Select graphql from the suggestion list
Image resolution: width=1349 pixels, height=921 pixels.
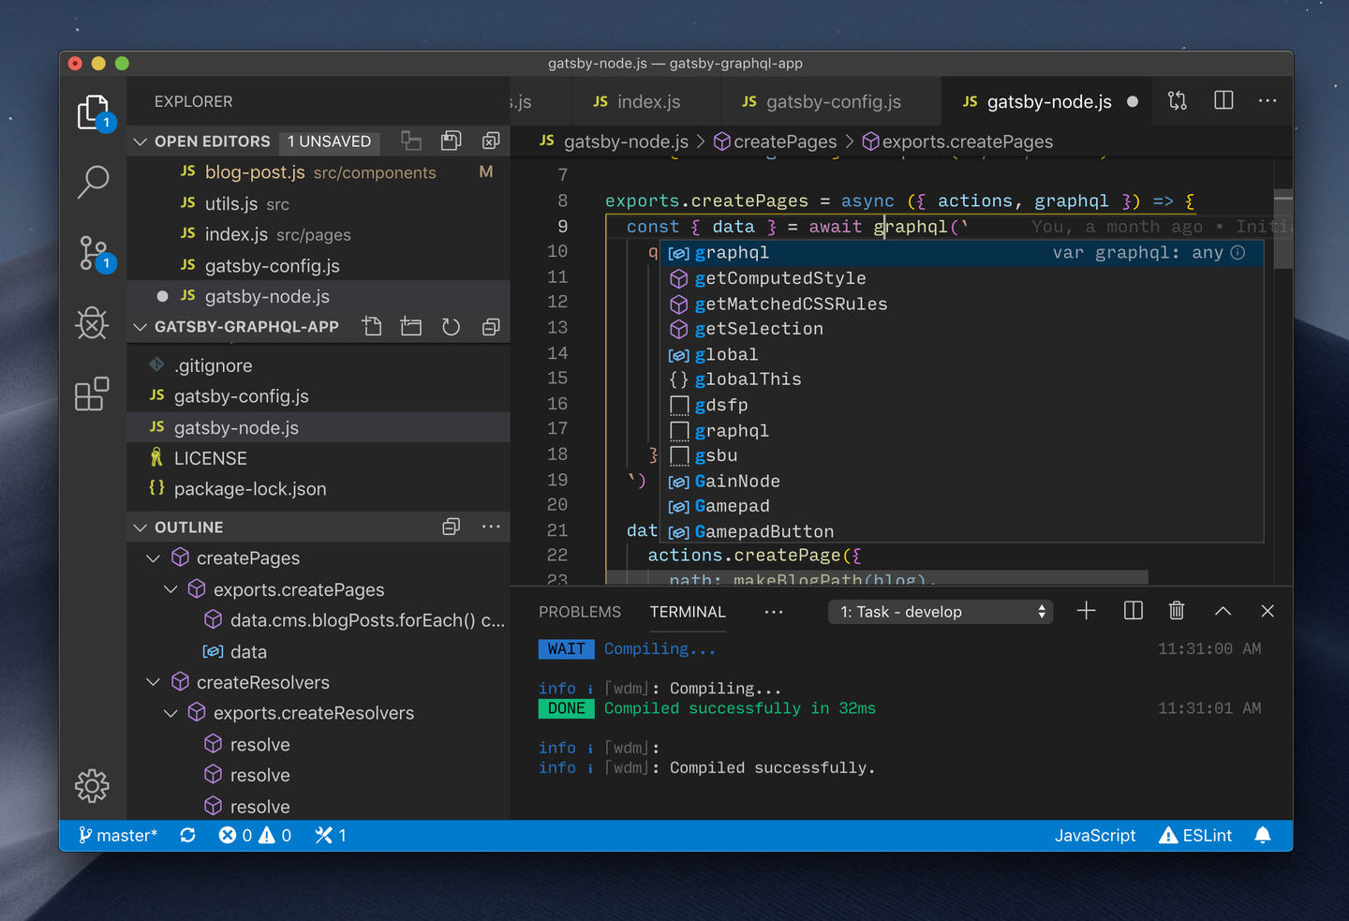coord(732,252)
